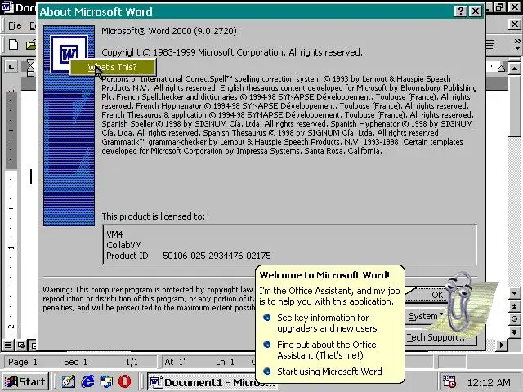
Task: Select Start using Microsoft Word option
Action: coord(323,372)
